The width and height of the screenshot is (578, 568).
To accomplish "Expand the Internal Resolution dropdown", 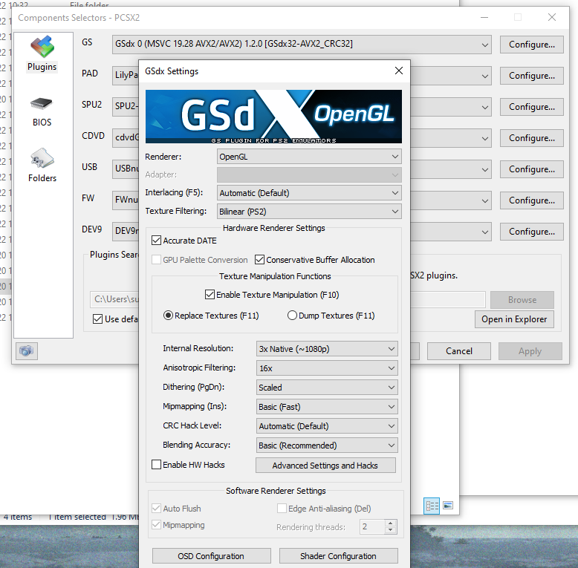I will (x=327, y=349).
